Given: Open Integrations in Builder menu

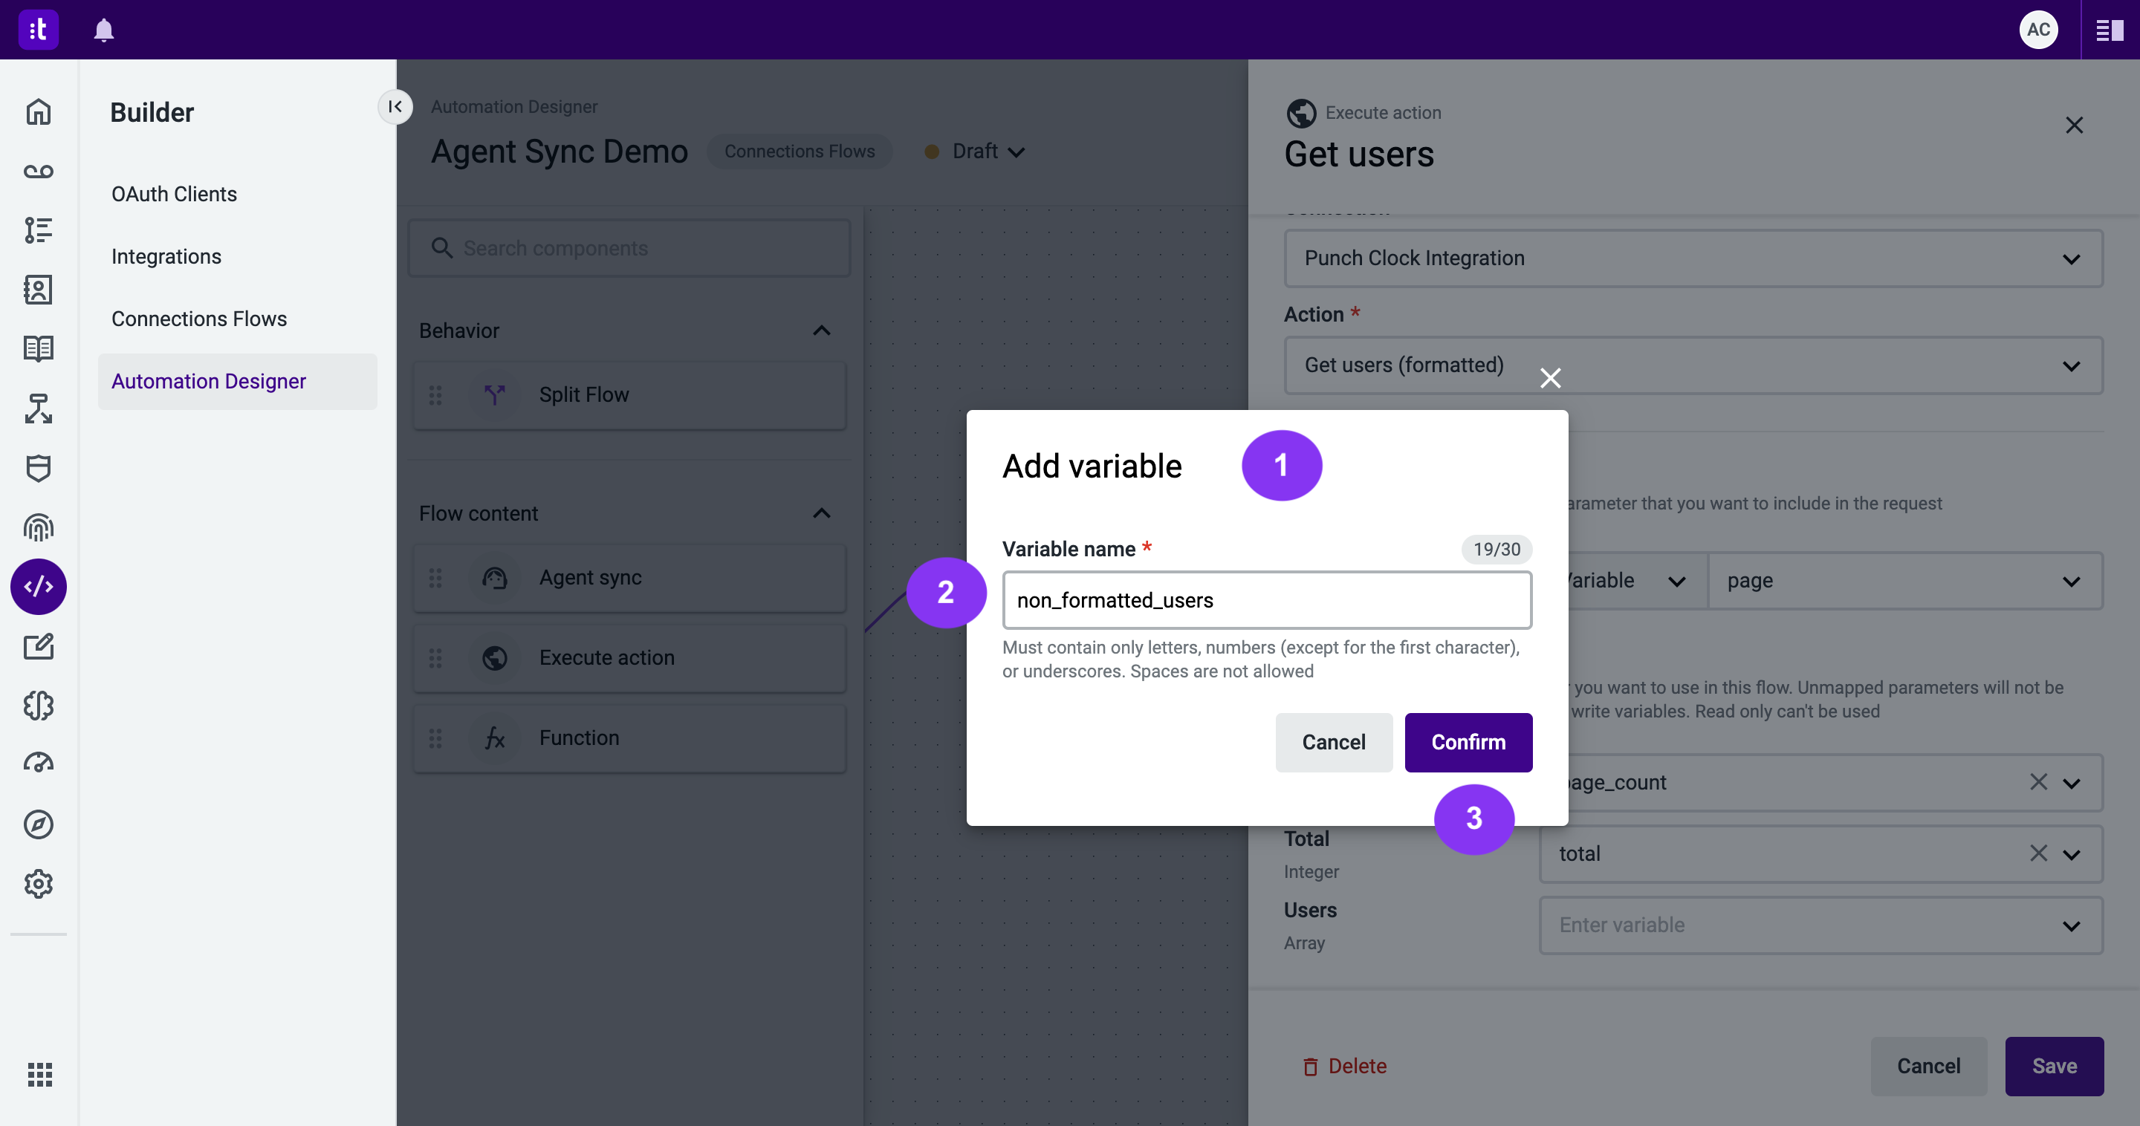Looking at the screenshot, I should point(166,256).
